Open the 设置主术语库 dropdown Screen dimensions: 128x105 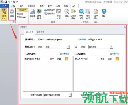point(58,95)
